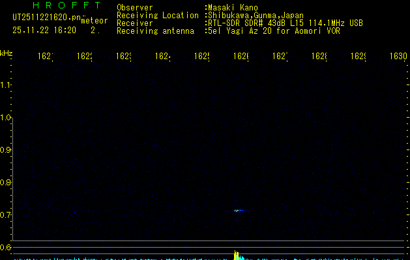Screen dimensions: 410x260
Task: Select the observer name Masaki Kano
Action: pyautogui.click(x=233, y=8)
